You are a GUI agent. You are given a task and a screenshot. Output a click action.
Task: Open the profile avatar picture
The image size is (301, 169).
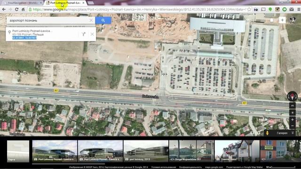(x=293, y=20)
